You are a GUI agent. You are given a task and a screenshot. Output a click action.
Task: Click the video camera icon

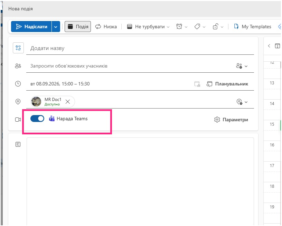coord(18,120)
